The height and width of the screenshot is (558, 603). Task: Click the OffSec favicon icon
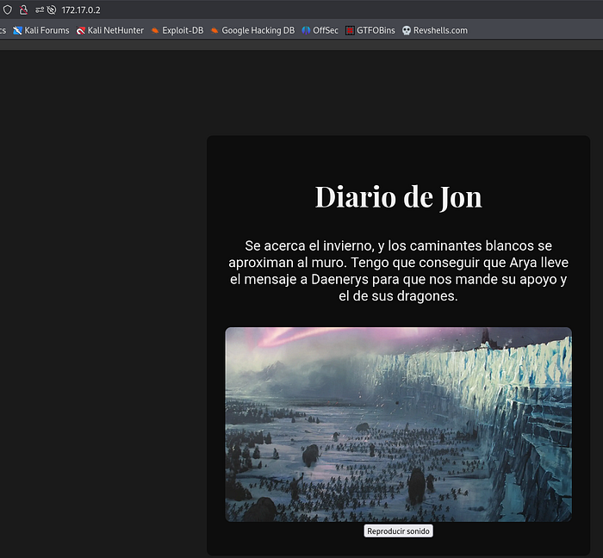(x=306, y=30)
